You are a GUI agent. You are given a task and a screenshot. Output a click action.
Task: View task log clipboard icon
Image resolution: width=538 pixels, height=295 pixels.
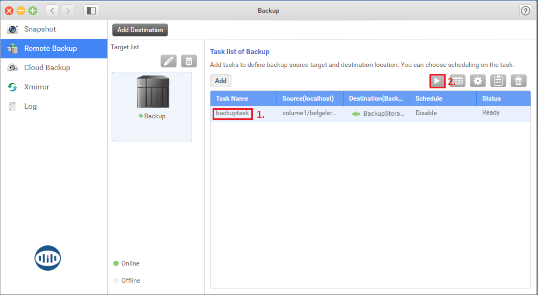coord(498,81)
